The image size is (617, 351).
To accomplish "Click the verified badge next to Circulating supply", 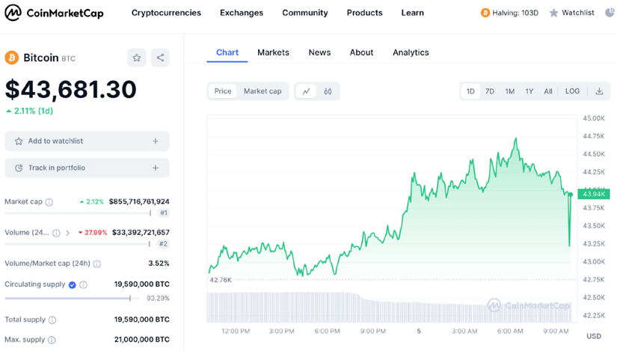I will 72,285.
